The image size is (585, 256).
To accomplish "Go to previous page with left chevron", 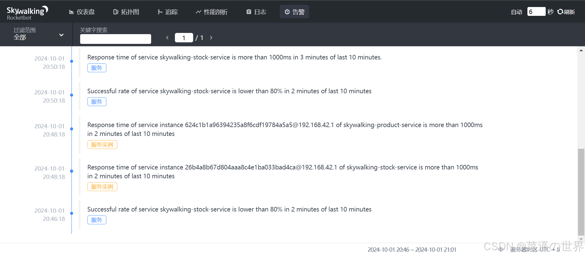I will coord(167,38).
